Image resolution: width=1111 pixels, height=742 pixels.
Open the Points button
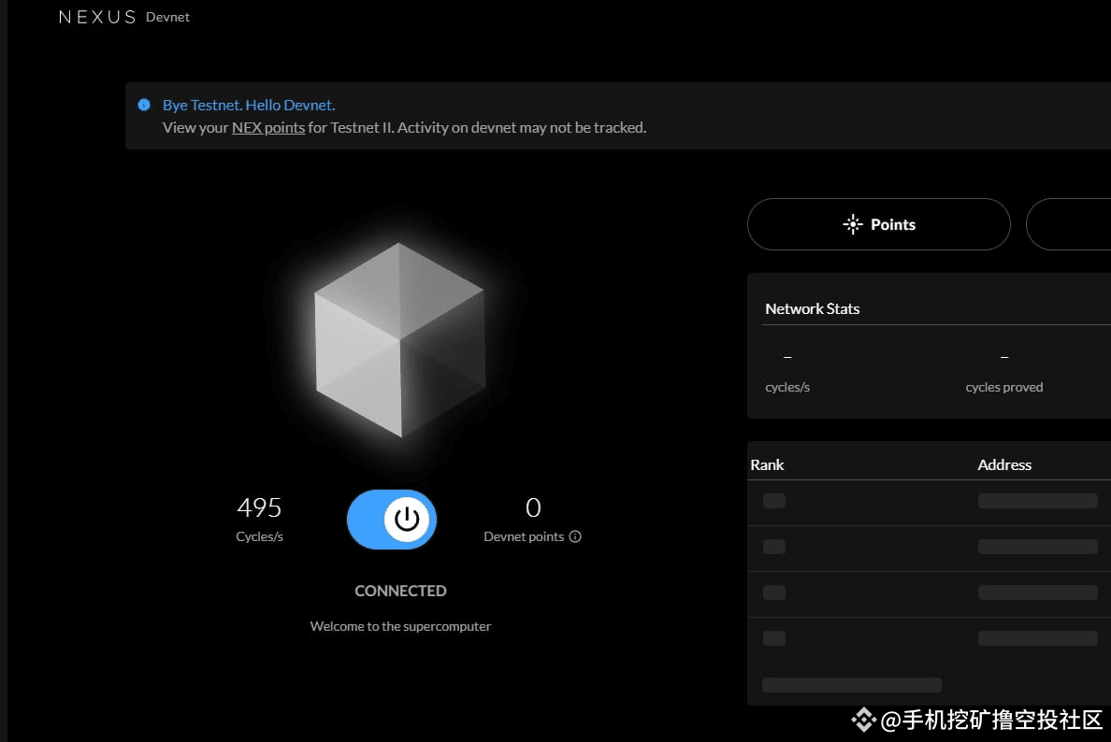[878, 224]
